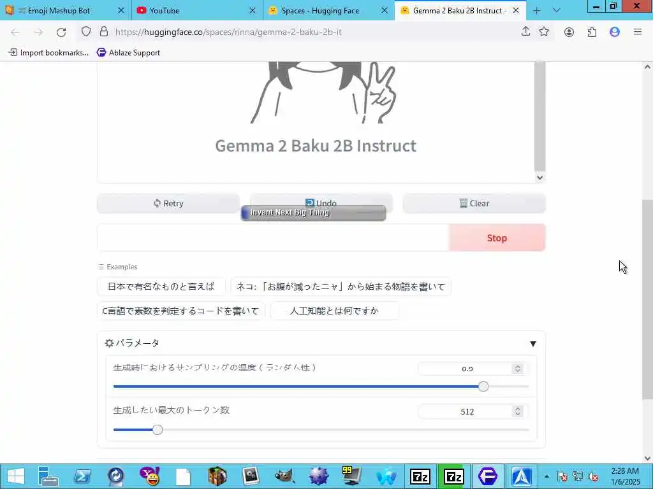
Task: Click the temperature slider handle
Action: pyautogui.click(x=483, y=386)
